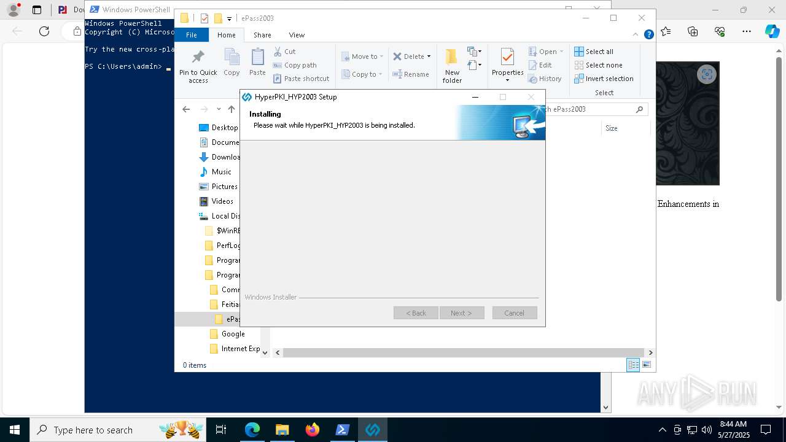Collapse the Explorer ribbon chevron
Image resolution: width=786 pixels, height=442 pixels.
636,35
